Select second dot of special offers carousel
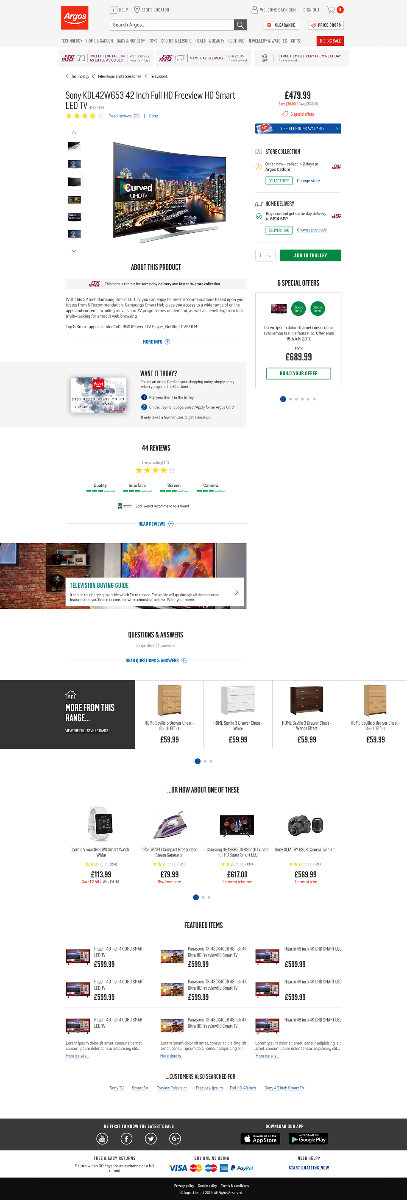 [290, 399]
